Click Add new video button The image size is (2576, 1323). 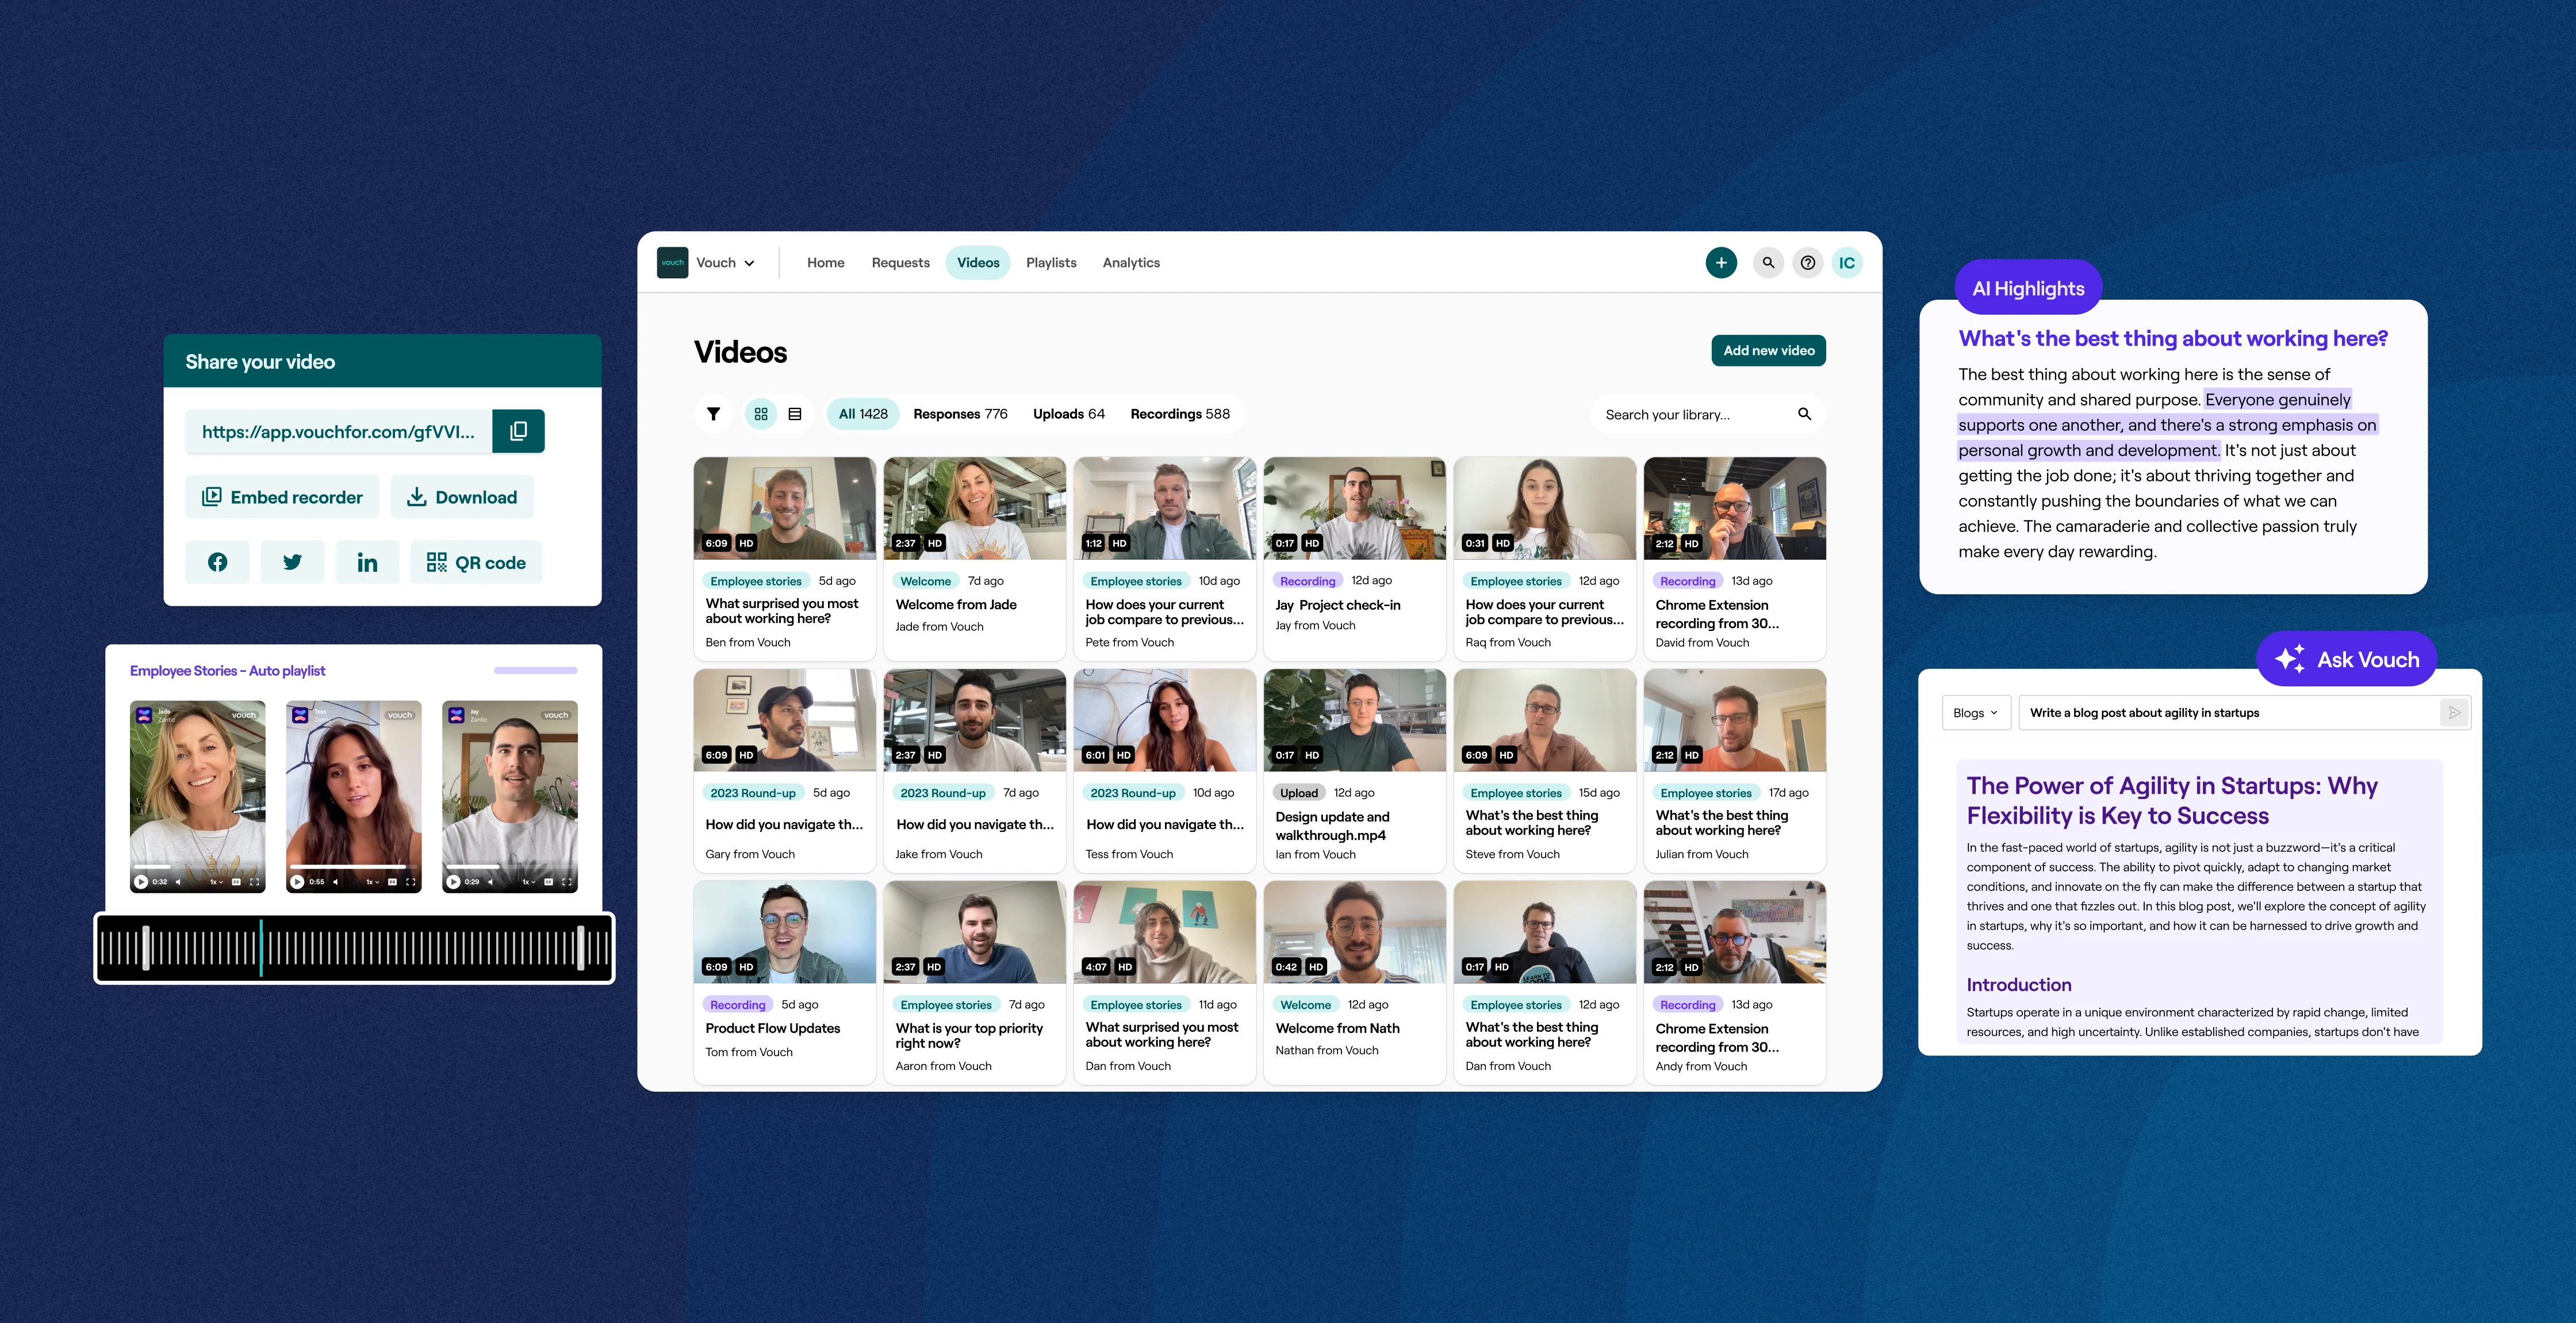coord(1767,350)
